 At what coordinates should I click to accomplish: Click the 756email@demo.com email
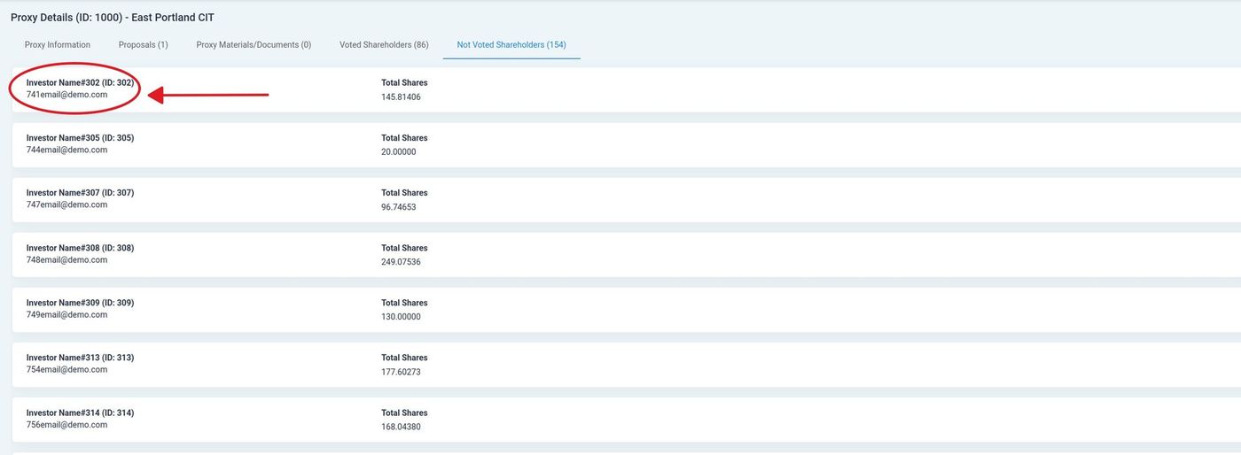point(66,425)
